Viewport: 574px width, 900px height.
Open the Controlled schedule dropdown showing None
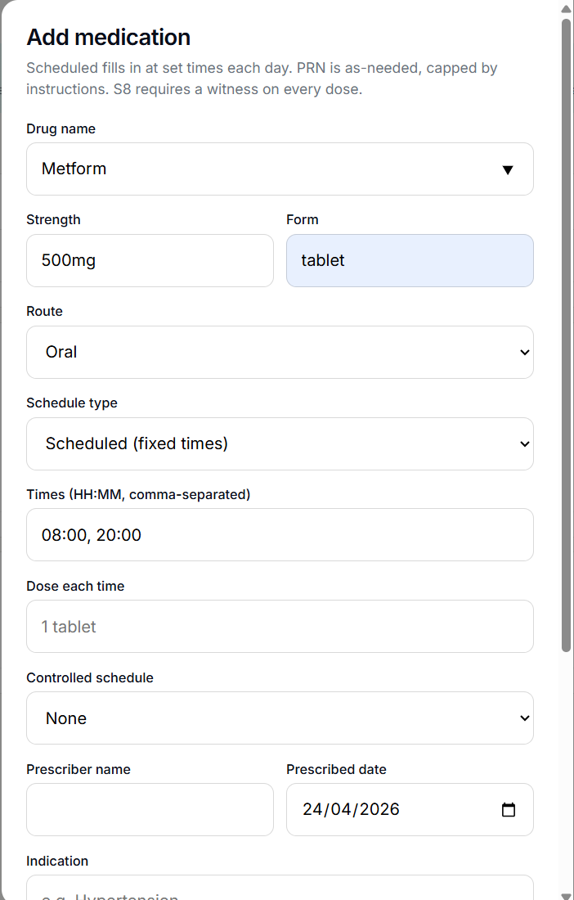coord(280,718)
